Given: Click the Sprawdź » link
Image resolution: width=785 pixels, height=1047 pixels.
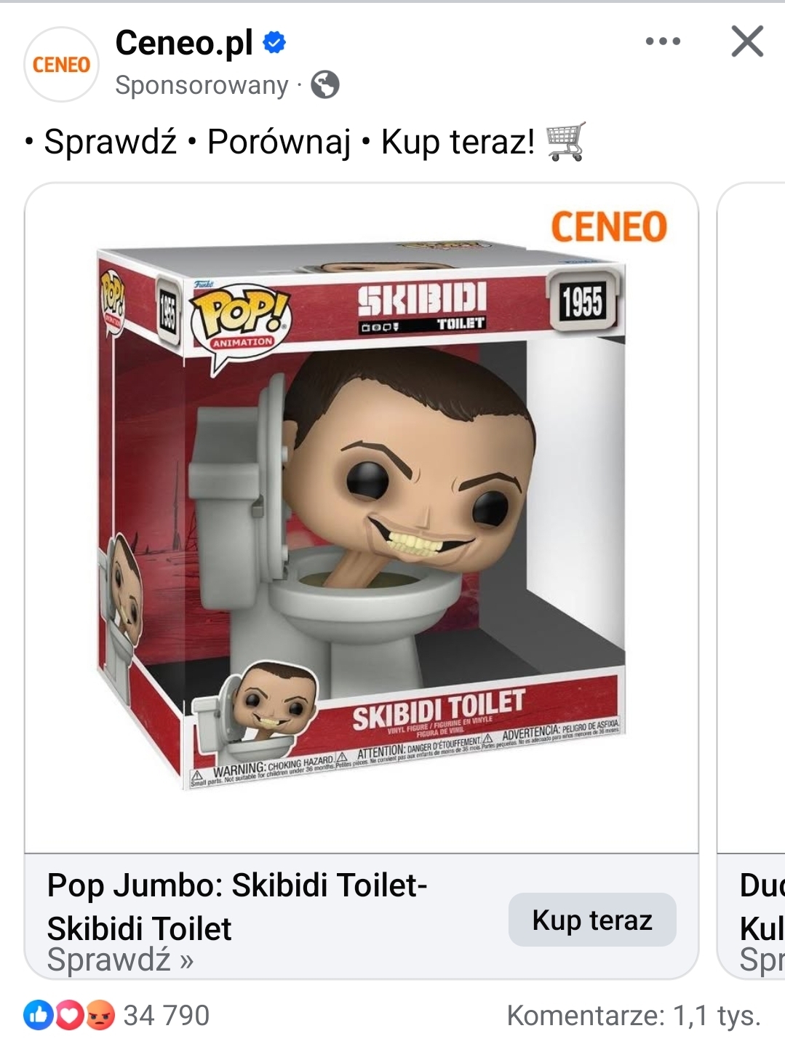Looking at the screenshot, I should (x=120, y=960).
